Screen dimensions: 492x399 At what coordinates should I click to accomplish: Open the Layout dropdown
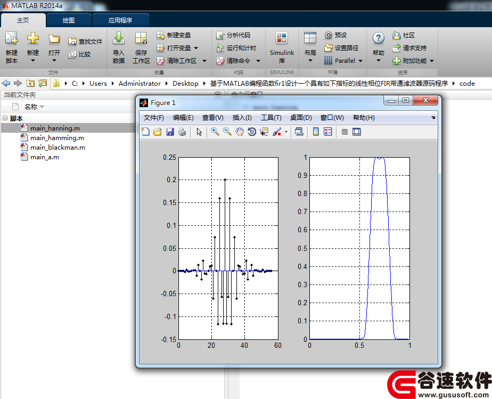click(310, 47)
